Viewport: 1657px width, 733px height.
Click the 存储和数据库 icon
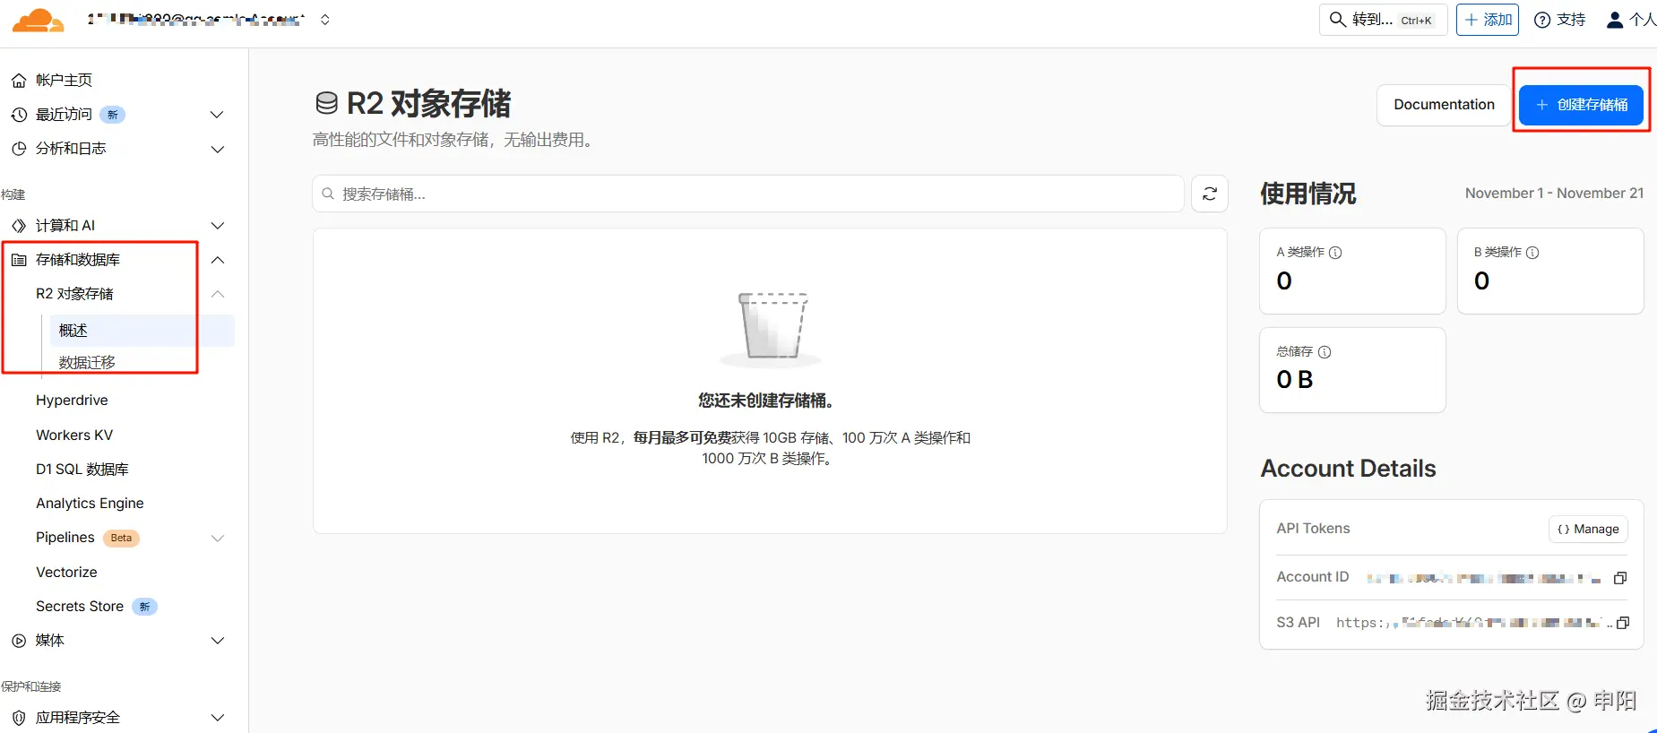[x=19, y=260]
